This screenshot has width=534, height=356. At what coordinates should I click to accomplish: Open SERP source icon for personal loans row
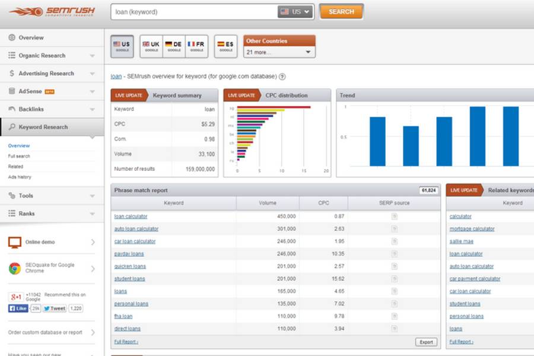[x=395, y=304]
